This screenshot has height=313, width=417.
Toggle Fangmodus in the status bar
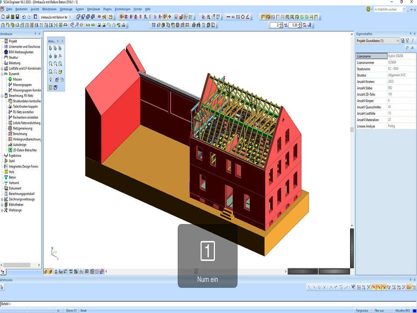click(362, 310)
